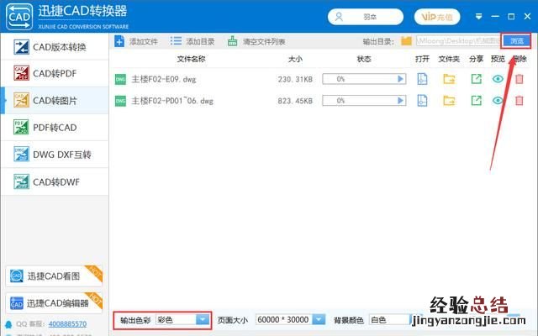The image size is (538, 336).
Task: Click the 添加文件 add file button
Action: [x=136, y=41]
